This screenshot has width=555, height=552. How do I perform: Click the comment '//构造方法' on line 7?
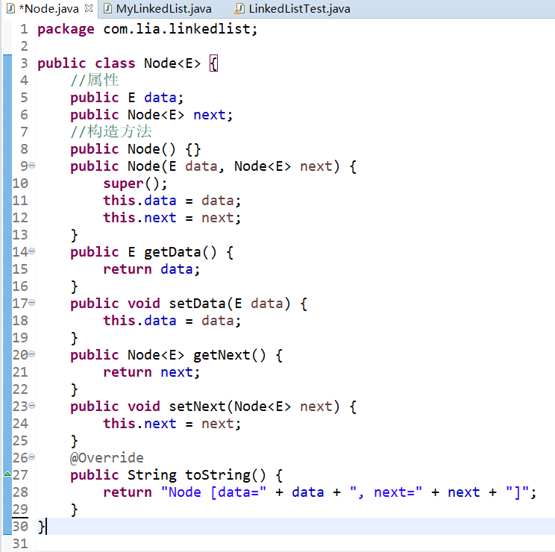pyautogui.click(x=111, y=132)
